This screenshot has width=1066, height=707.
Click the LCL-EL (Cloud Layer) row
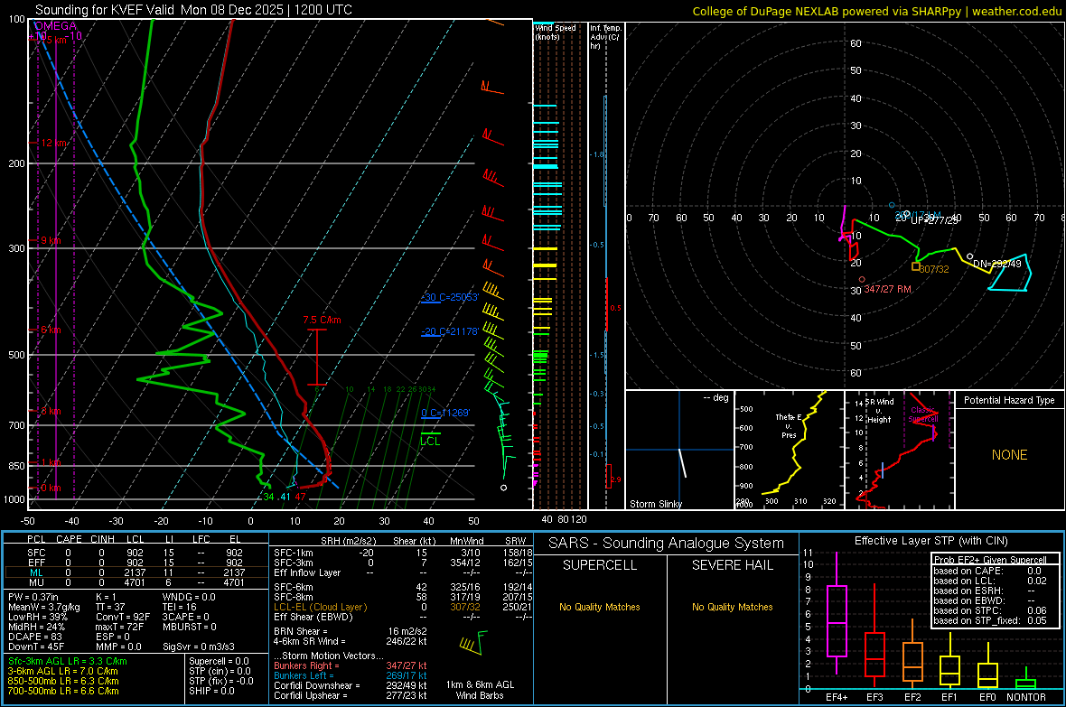(403, 607)
